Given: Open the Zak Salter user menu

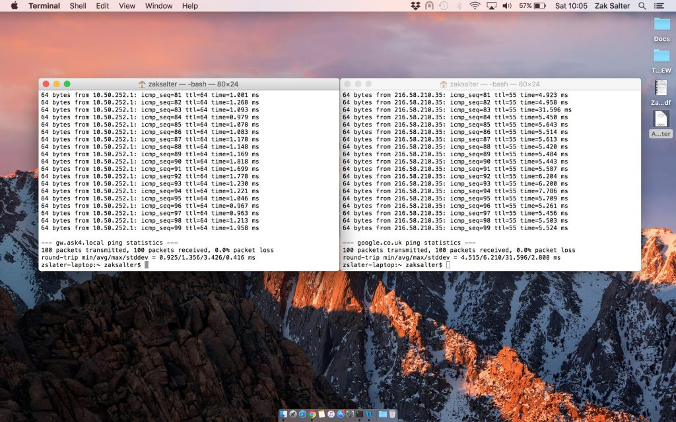Looking at the screenshot, I should click(612, 5).
